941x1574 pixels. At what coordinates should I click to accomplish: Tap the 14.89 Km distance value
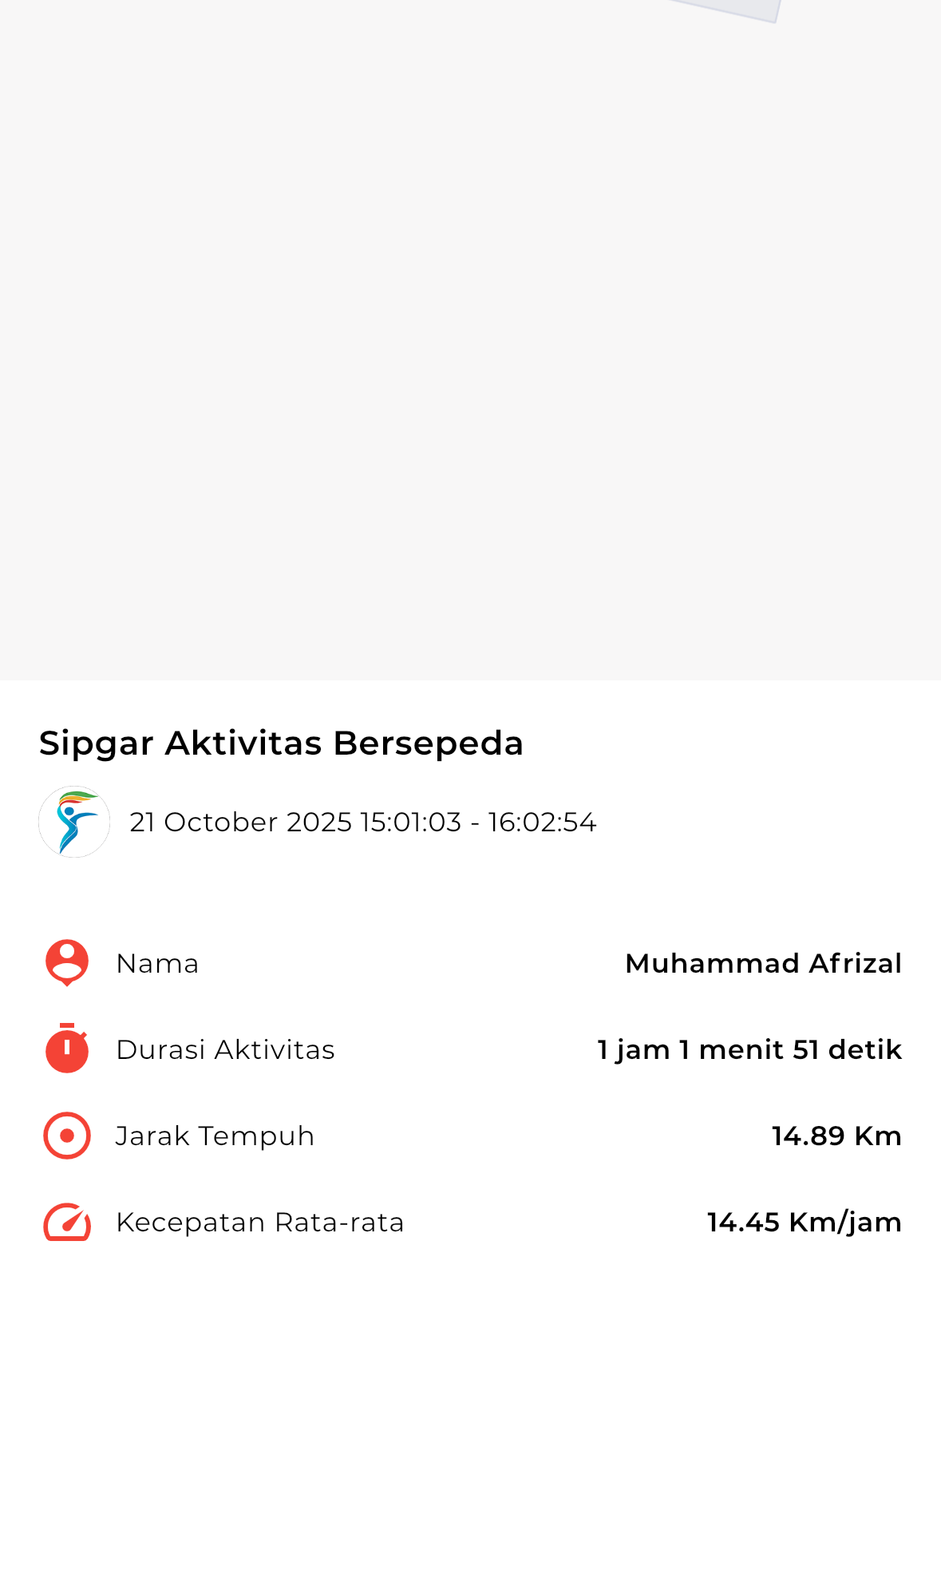coord(836,1136)
